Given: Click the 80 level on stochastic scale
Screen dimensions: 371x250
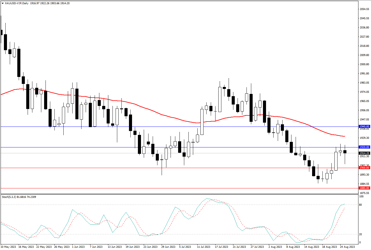Looking at the screenshot, I should point(360,205).
